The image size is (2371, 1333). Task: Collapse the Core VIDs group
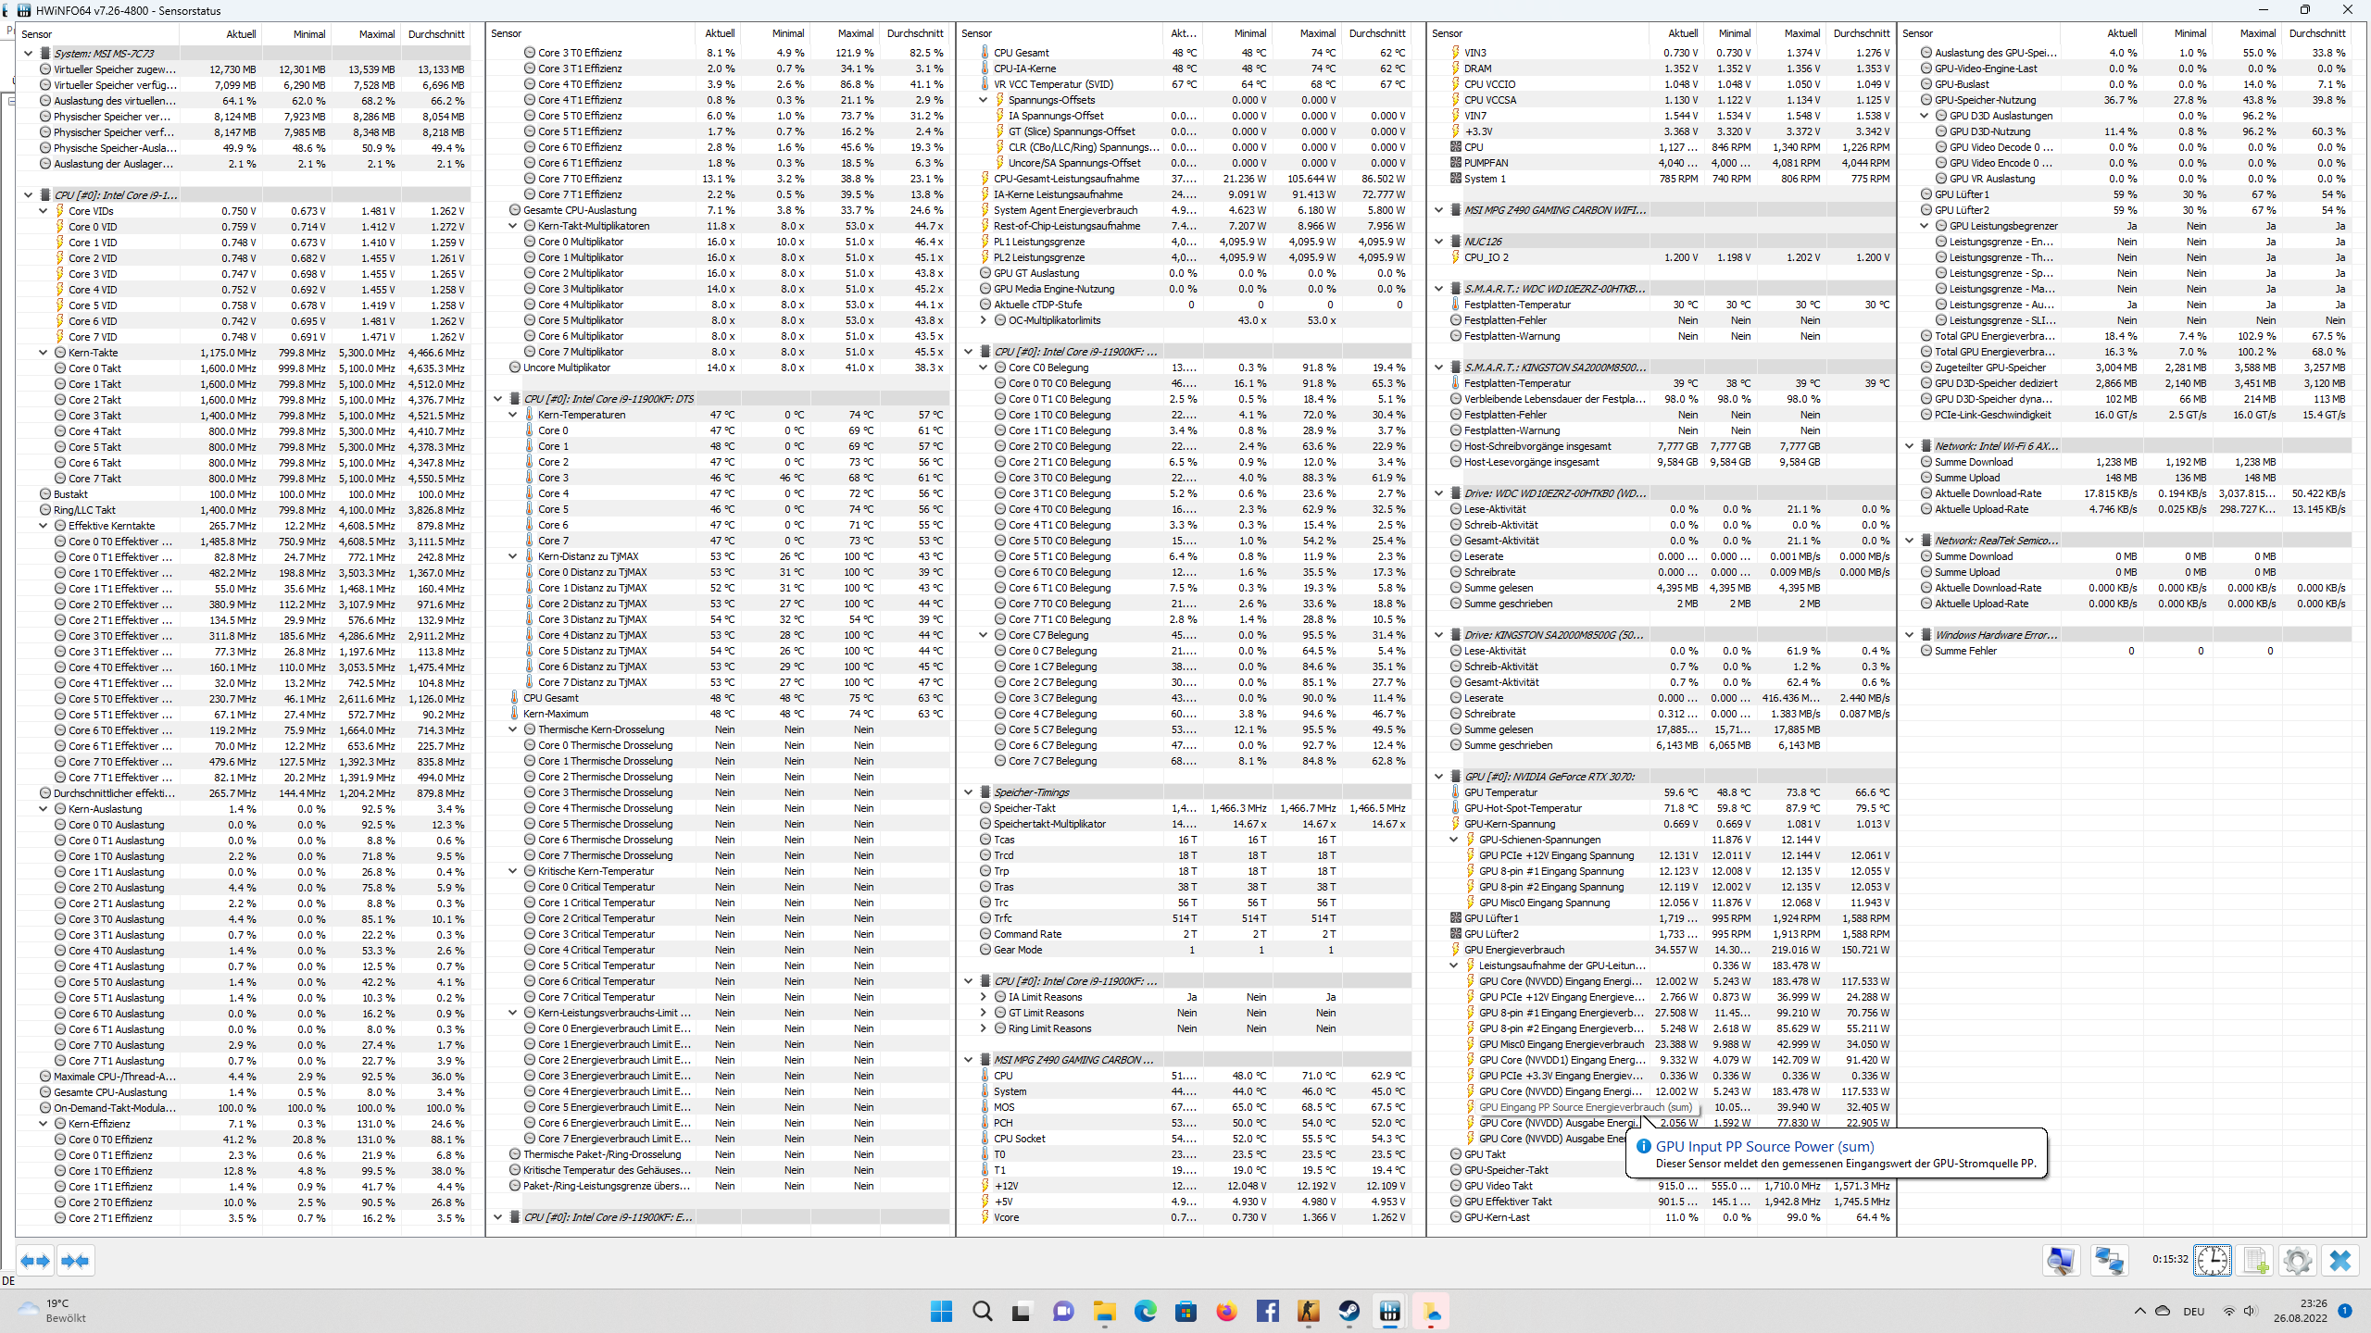click(x=44, y=211)
